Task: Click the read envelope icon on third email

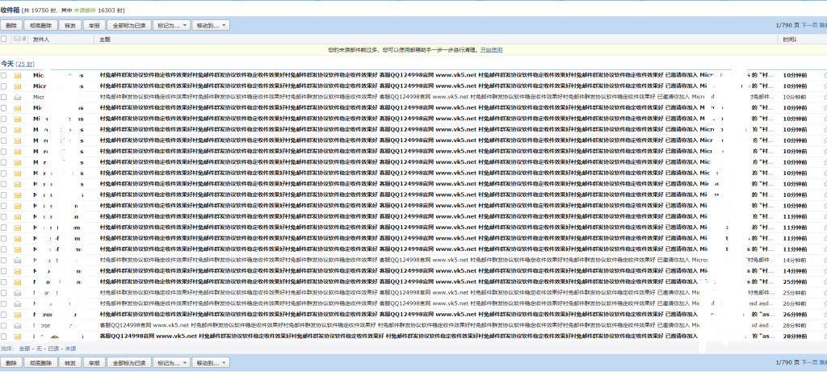Action: (17, 96)
